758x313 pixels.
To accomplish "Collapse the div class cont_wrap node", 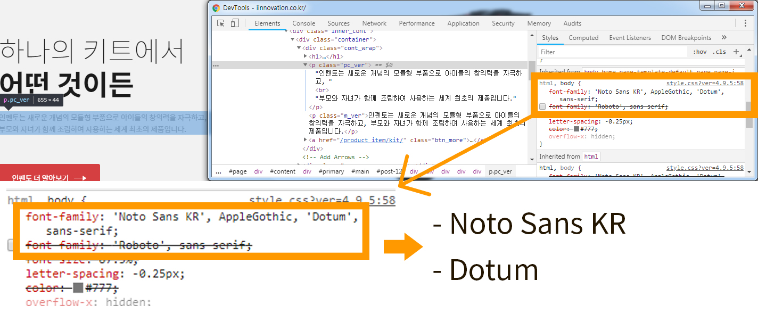I will click(x=299, y=48).
